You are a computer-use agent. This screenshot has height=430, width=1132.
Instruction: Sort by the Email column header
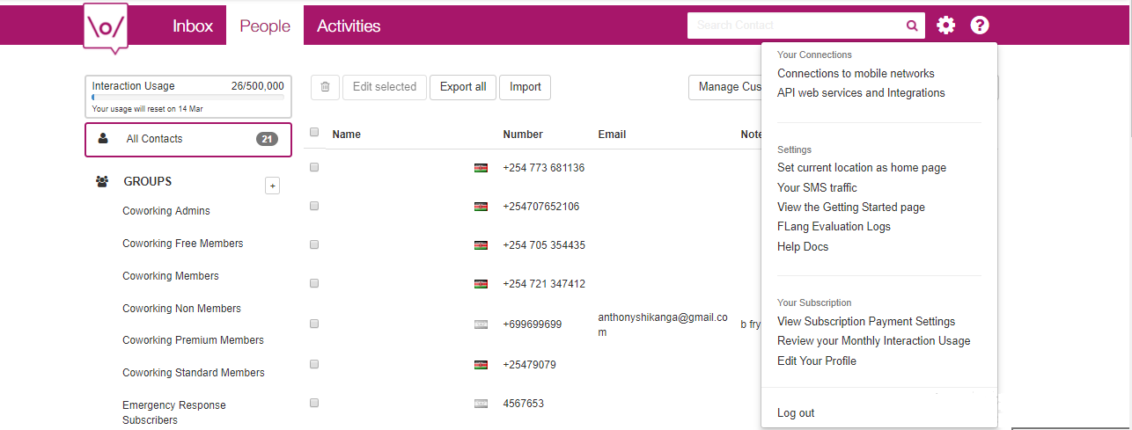point(612,135)
